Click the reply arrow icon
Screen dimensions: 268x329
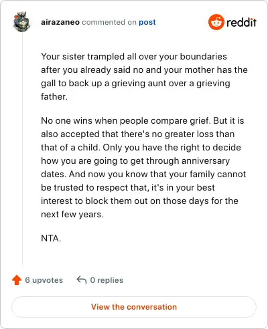pos(82,280)
